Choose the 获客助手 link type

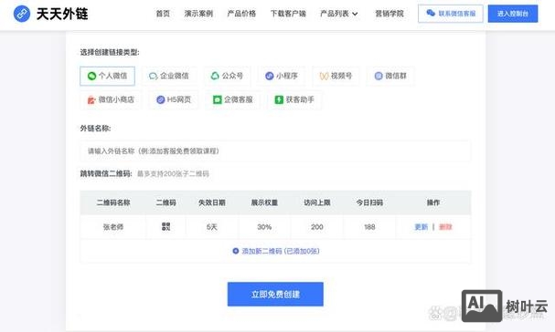coord(294,100)
